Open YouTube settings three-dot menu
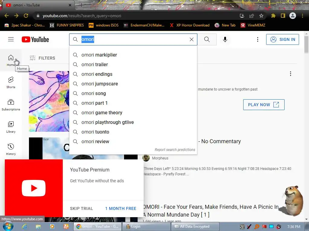This screenshot has height=231, width=309. (x=258, y=39)
